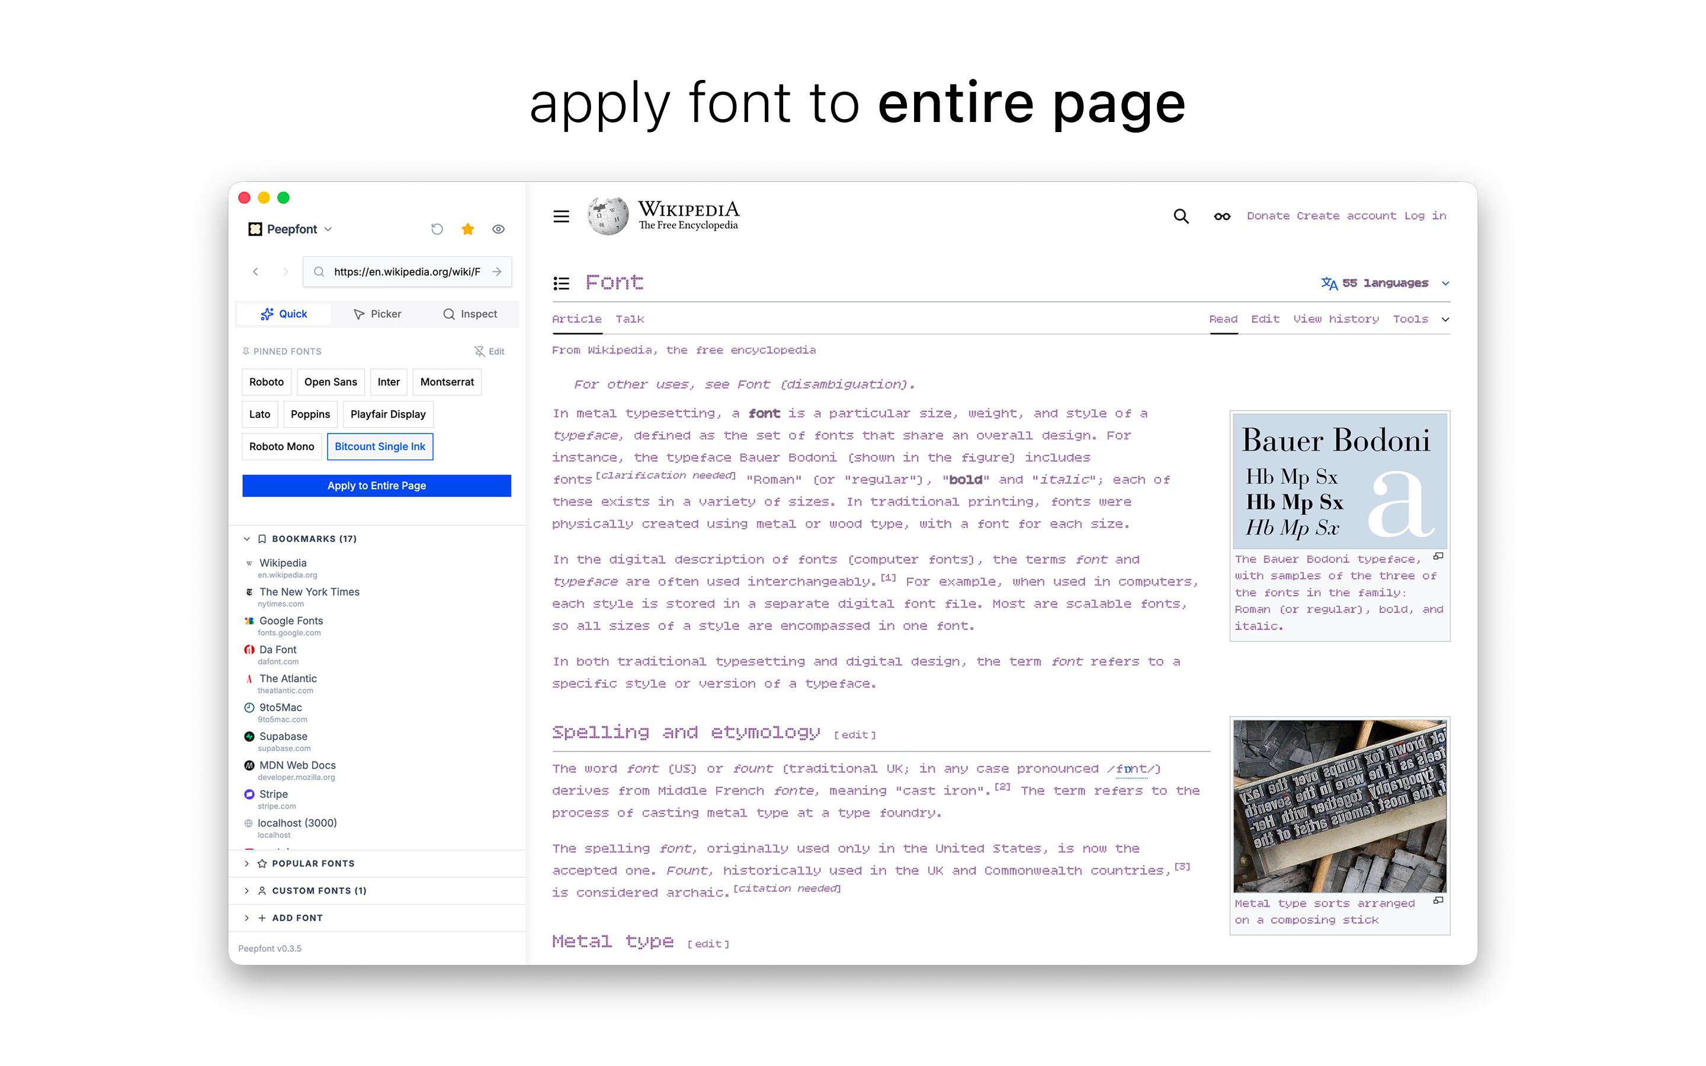The width and height of the screenshot is (1706, 1066).
Task: Expand the Custom Fonts section
Action: pos(377,891)
